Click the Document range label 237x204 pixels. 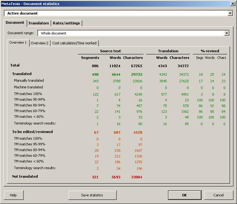click(x=21, y=33)
